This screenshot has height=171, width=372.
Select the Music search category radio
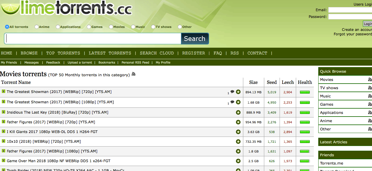point(133,27)
